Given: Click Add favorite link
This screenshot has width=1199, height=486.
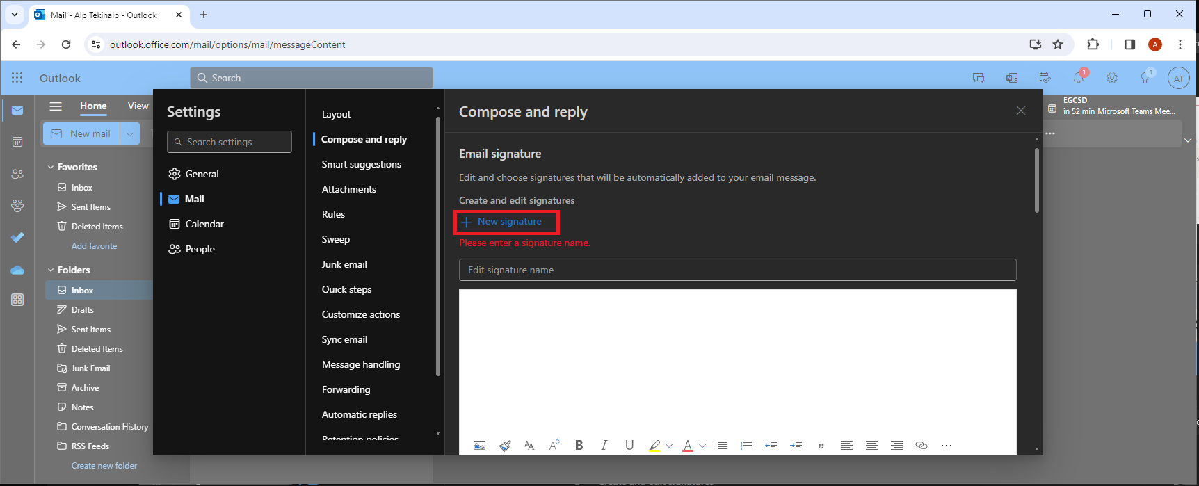Looking at the screenshot, I should point(94,246).
